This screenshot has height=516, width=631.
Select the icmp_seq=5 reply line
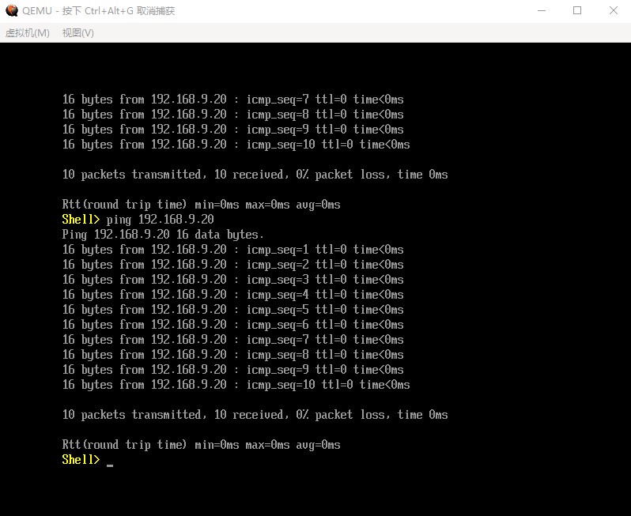click(x=232, y=310)
